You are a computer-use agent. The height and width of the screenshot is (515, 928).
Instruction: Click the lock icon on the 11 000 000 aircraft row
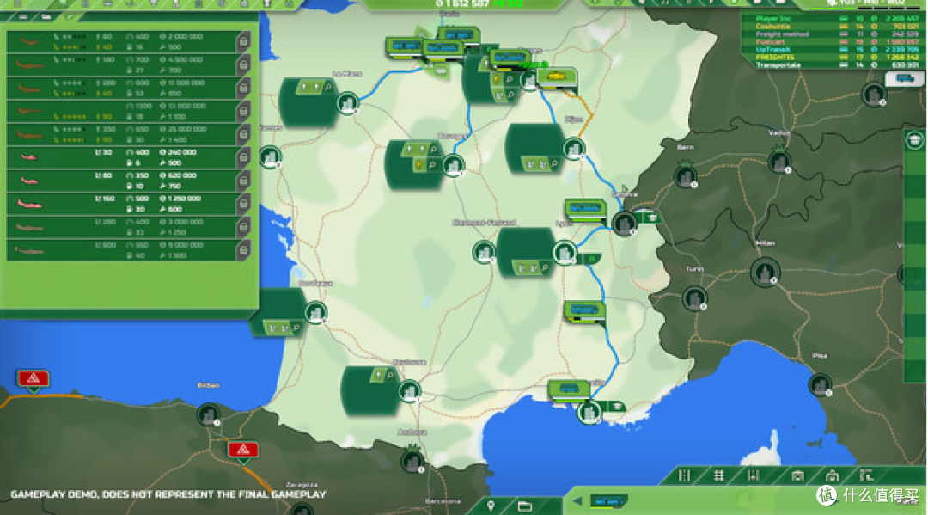243,89
